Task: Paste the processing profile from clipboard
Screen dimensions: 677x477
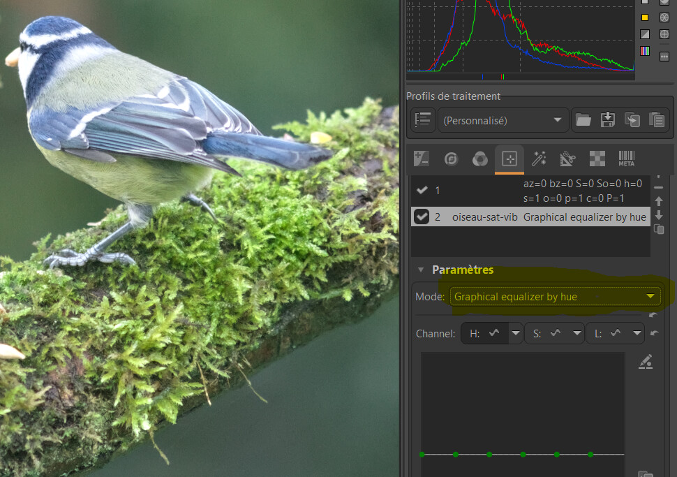Action: pos(656,120)
